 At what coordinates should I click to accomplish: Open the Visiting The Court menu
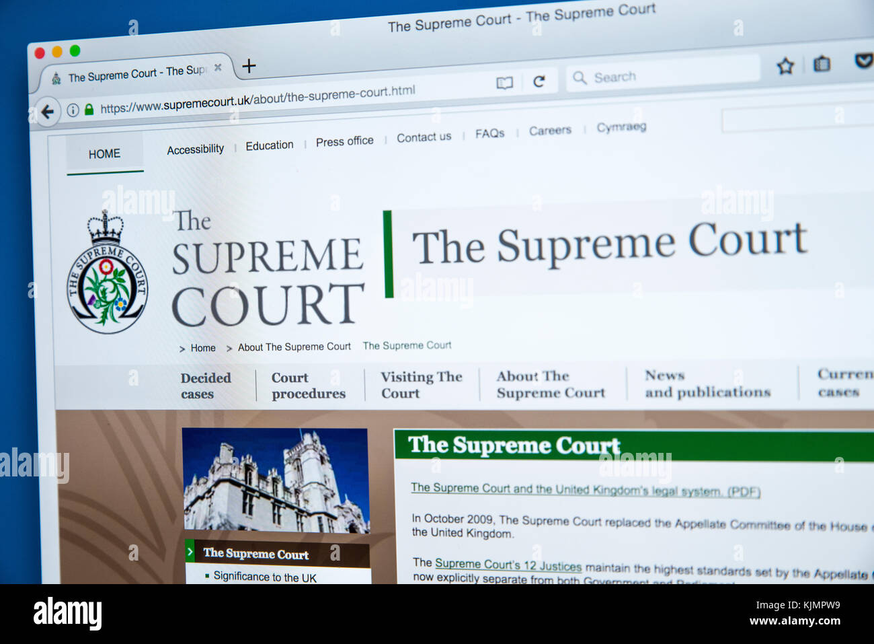[422, 385]
